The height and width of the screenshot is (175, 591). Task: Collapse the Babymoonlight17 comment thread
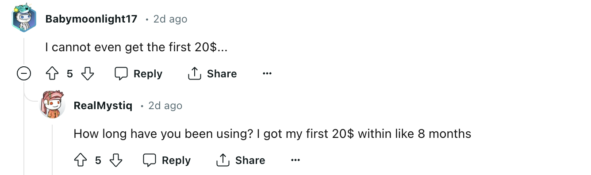24,74
